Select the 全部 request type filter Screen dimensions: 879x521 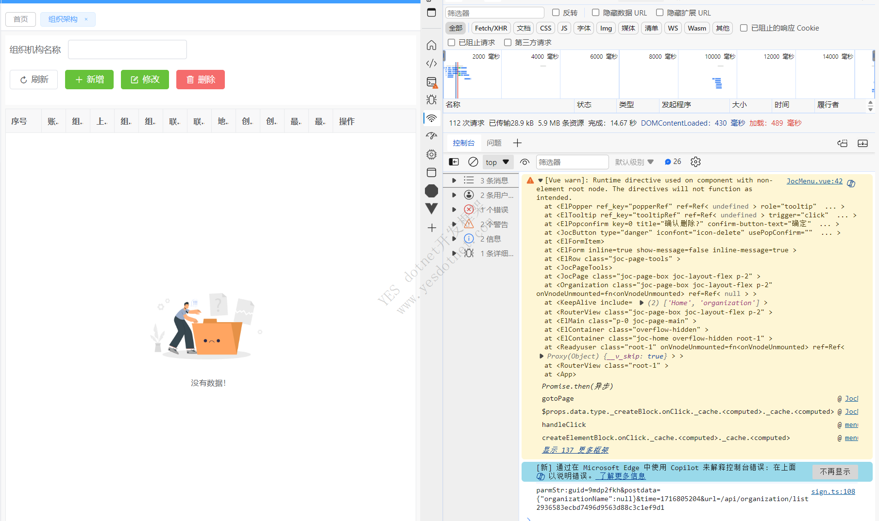pos(456,28)
